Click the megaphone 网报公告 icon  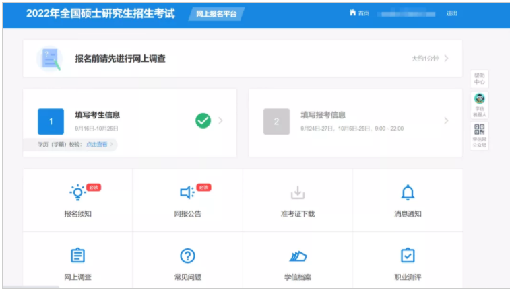(x=187, y=192)
